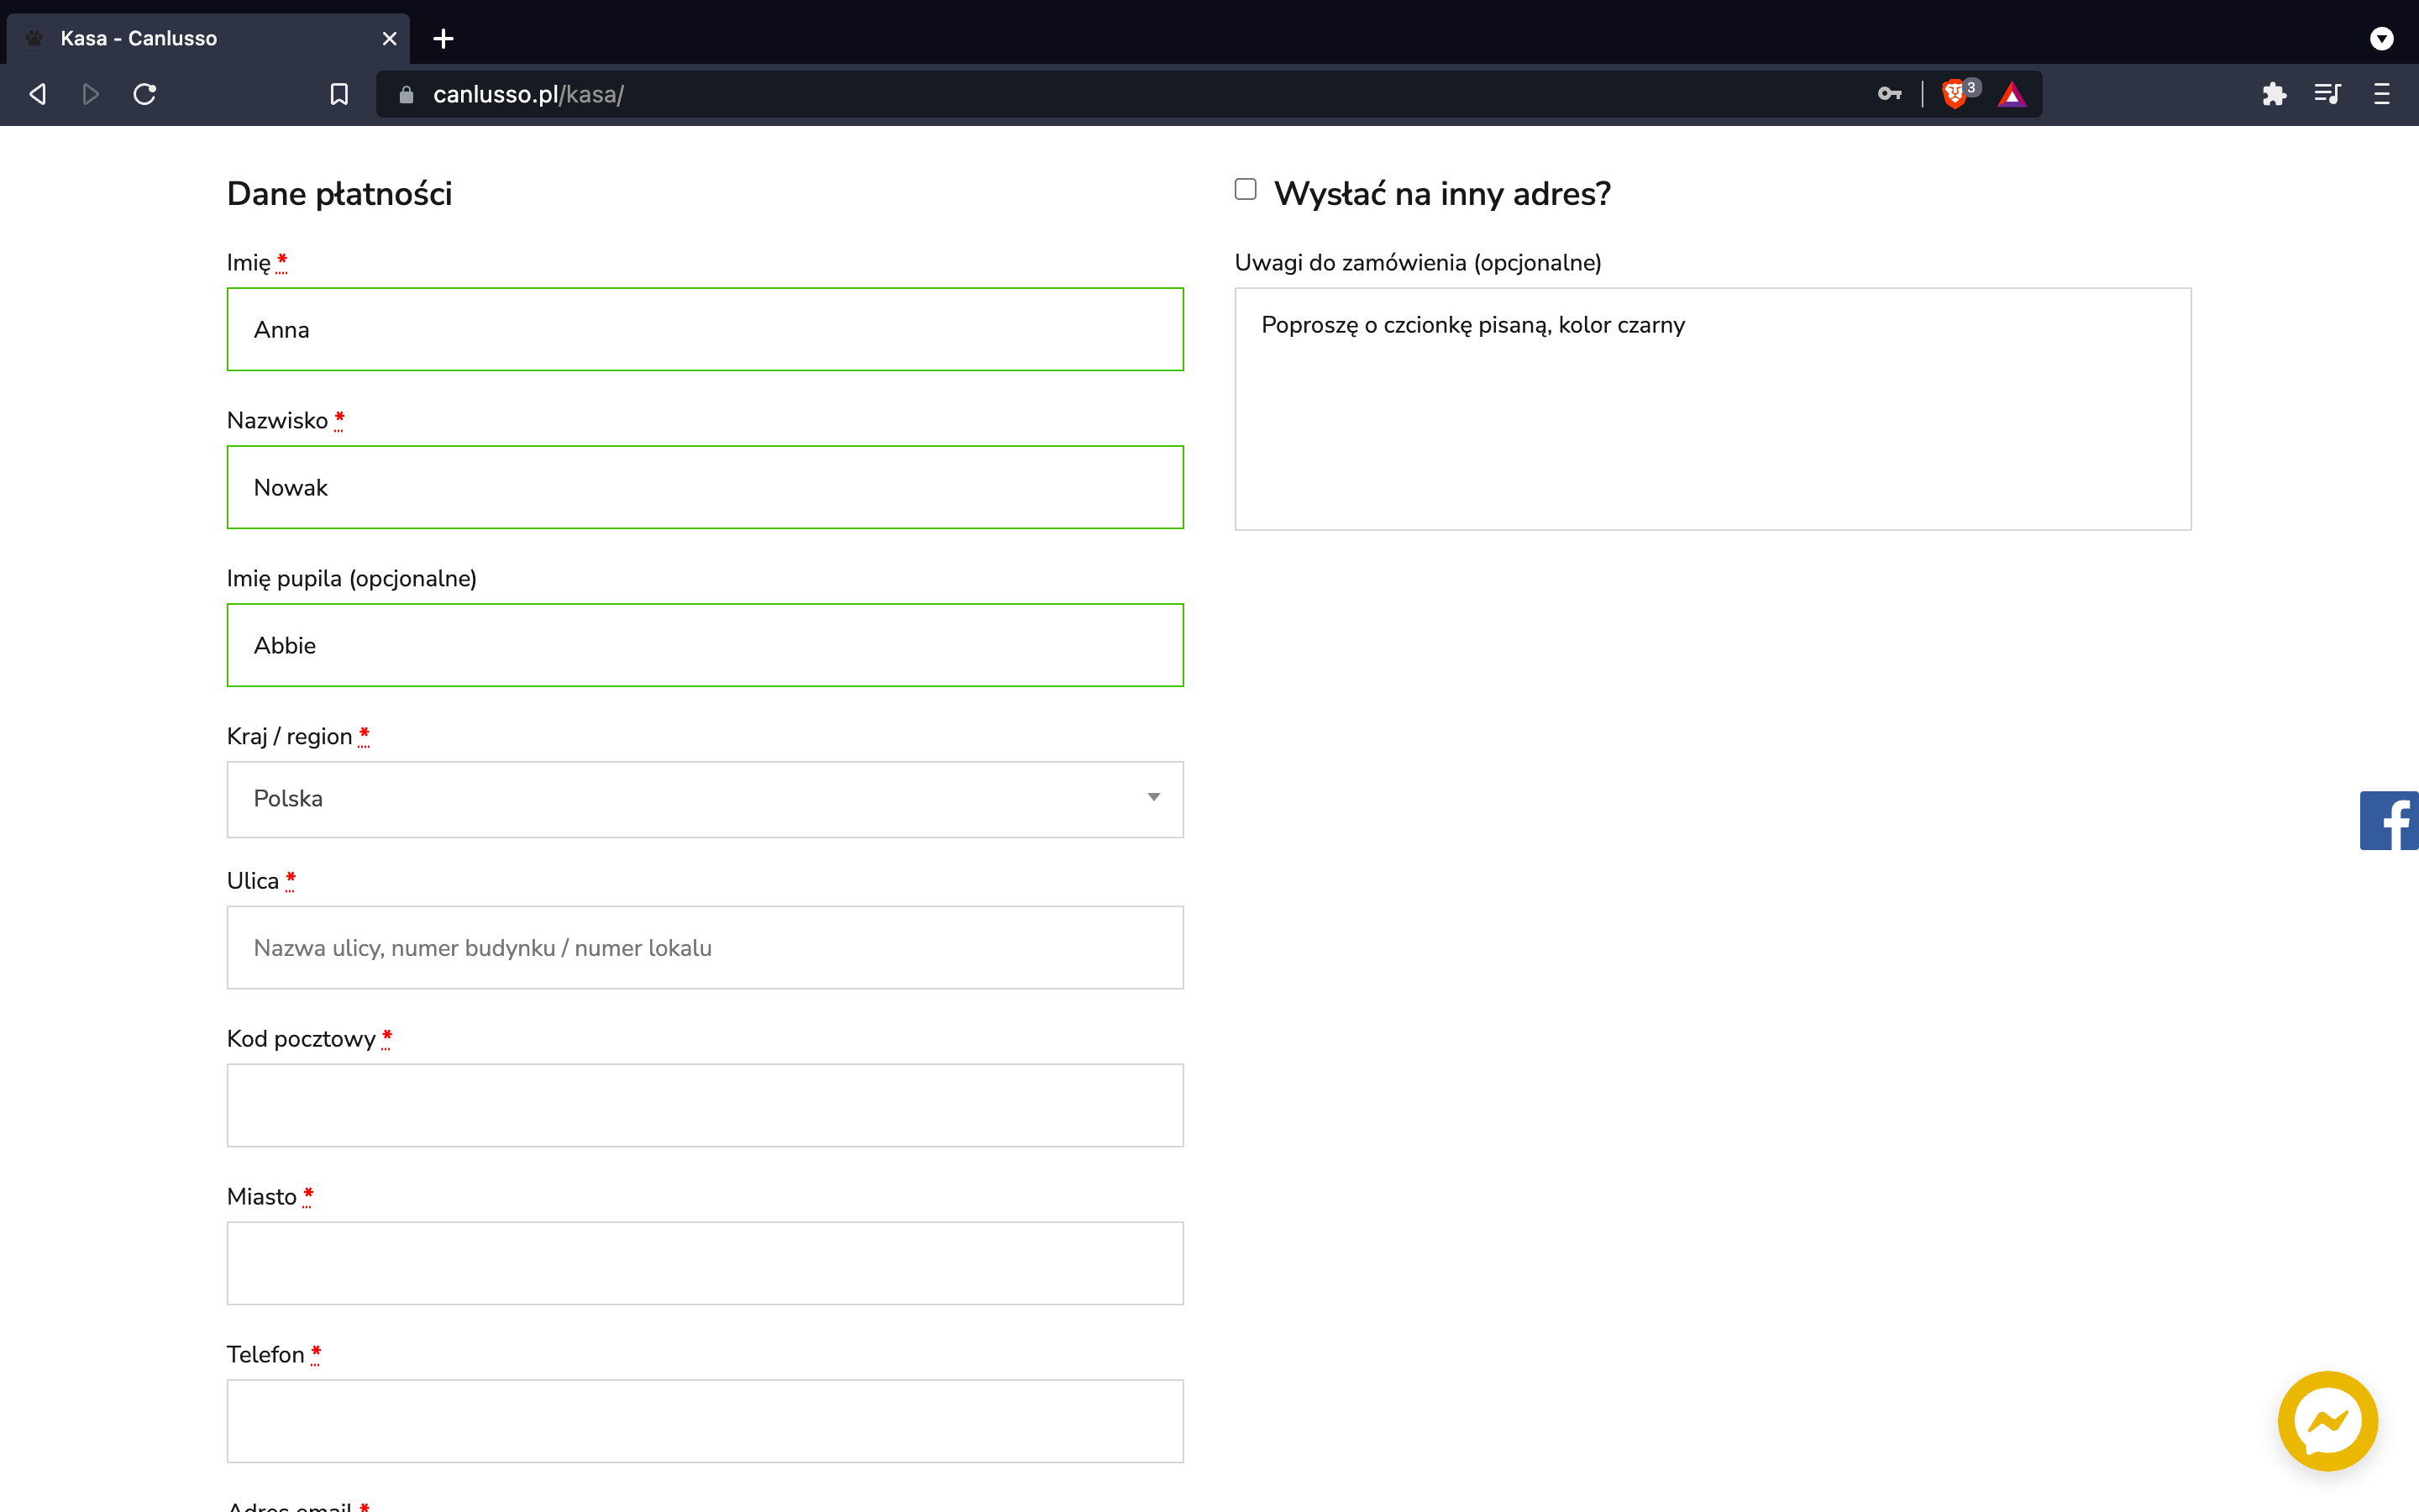The width and height of the screenshot is (2419, 1512).
Task: Open the tab search dropdown arrow
Action: [x=2382, y=38]
